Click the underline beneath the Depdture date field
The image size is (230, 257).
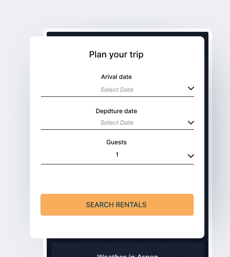point(117,130)
